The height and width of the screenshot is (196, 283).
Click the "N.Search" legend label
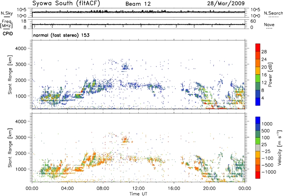pyautogui.click(x=273, y=13)
